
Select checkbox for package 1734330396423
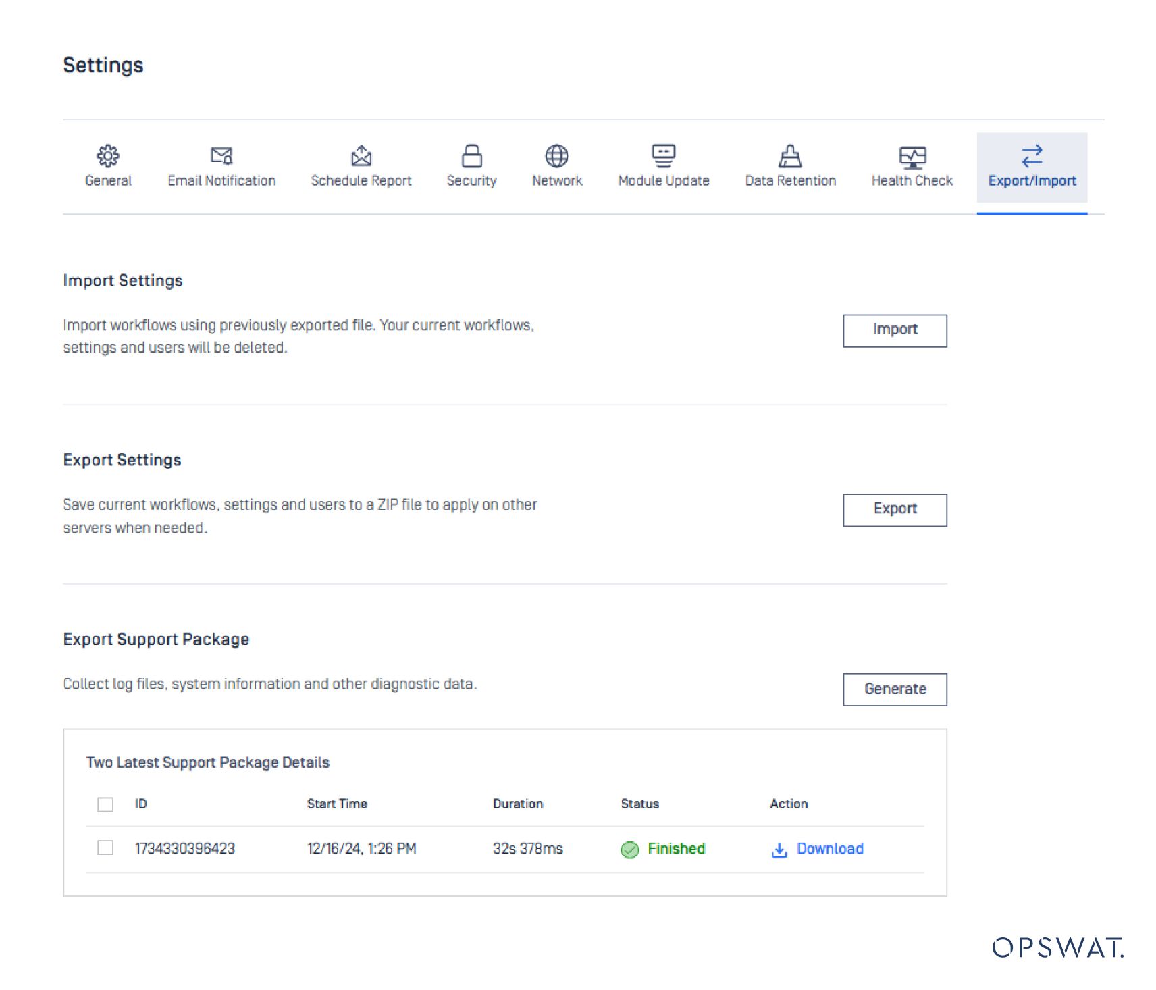105,848
